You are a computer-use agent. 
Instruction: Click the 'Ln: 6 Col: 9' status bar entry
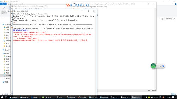[x=152, y=90]
